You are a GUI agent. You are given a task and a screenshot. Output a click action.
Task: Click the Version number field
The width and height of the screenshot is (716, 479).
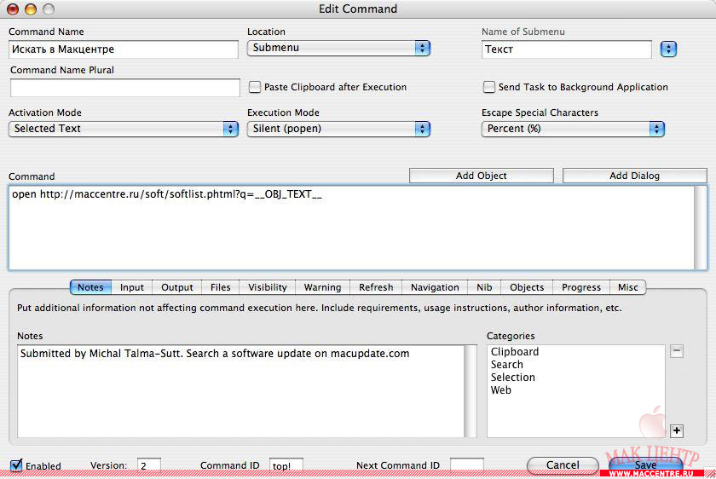click(x=149, y=465)
